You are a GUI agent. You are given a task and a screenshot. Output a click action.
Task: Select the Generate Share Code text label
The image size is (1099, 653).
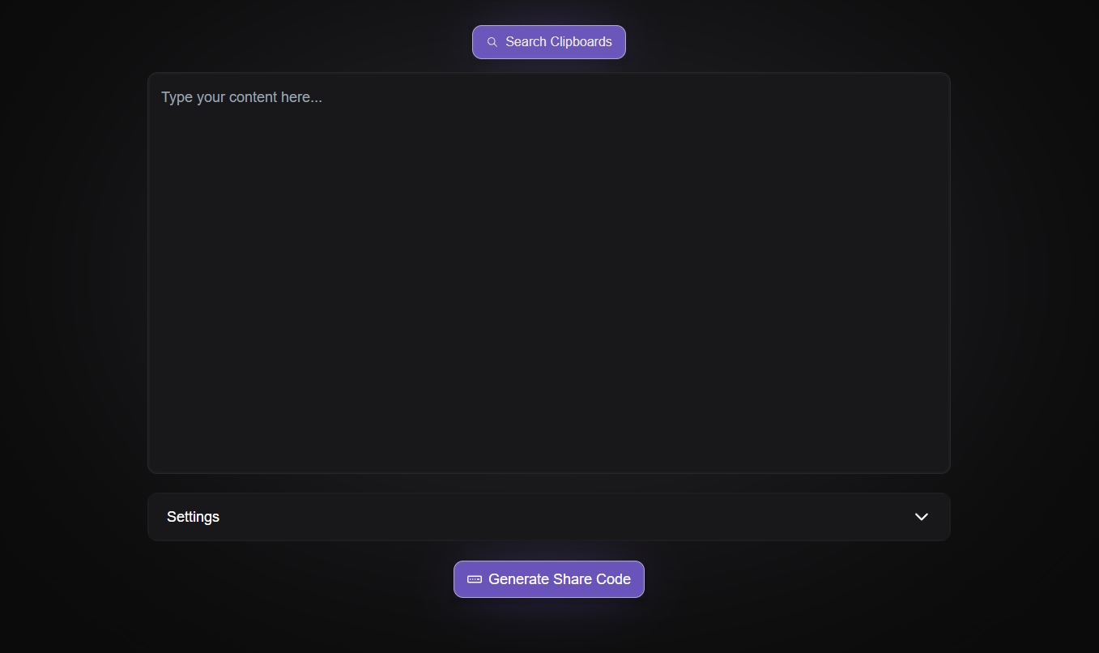pyautogui.click(x=560, y=579)
